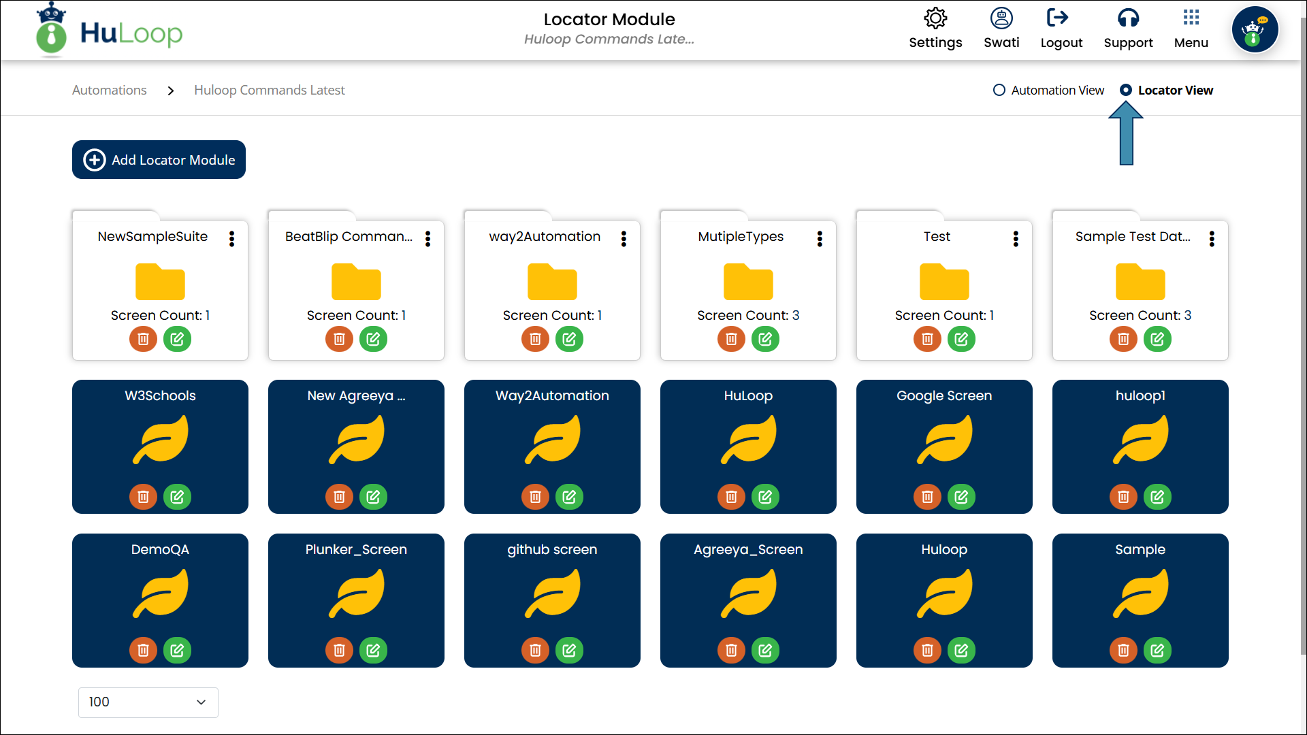Image resolution: width=1307 pixels, height=735 pixels.
Task: Edit the DemoQA screen
Action: pyautogui.click(x=177, y=651)
